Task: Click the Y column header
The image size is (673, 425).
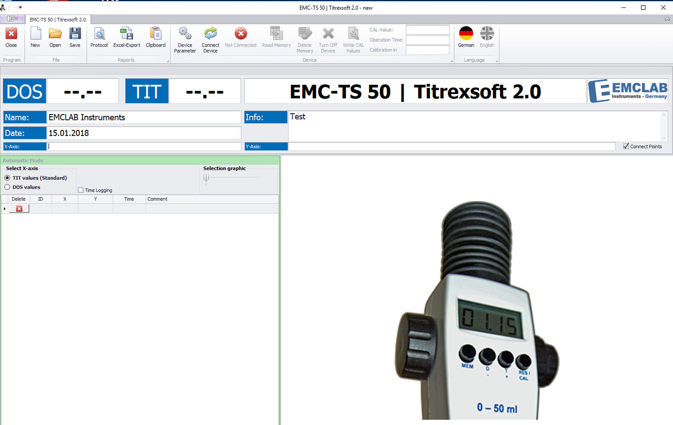Action: pos(95,199)
